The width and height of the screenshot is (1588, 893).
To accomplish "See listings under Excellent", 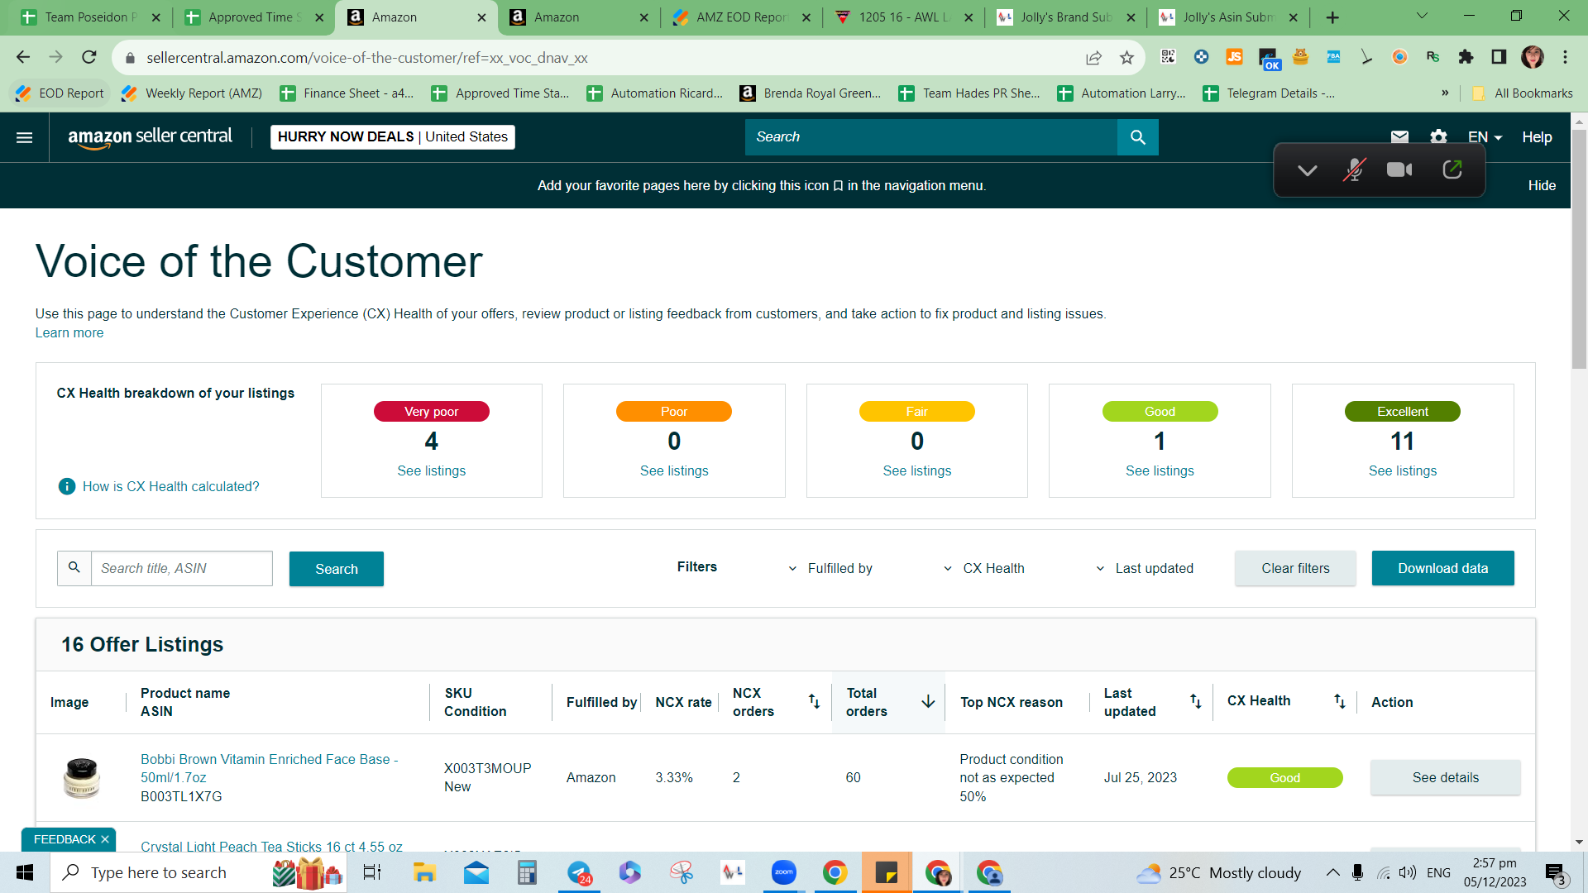I will pos(1402,470).
